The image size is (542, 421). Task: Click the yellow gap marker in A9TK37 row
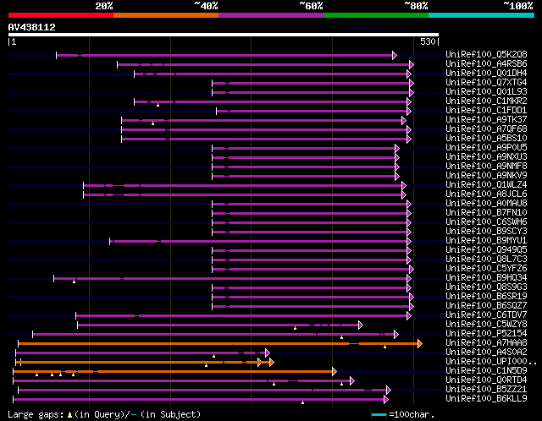[152, 123]
